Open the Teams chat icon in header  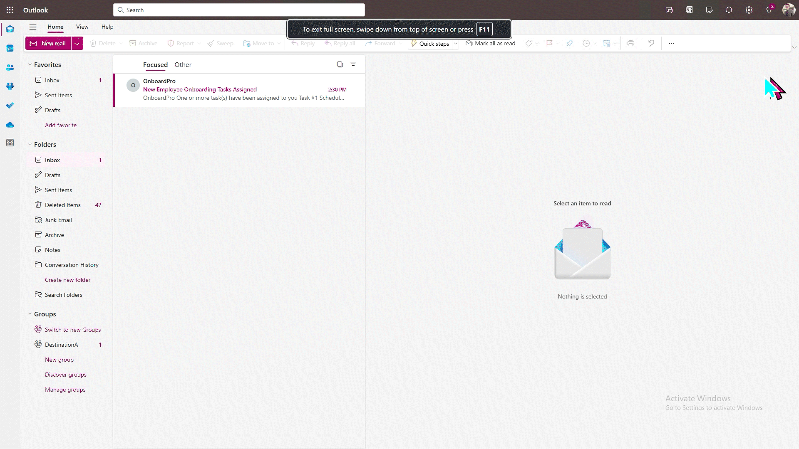[x=669, y=10]
